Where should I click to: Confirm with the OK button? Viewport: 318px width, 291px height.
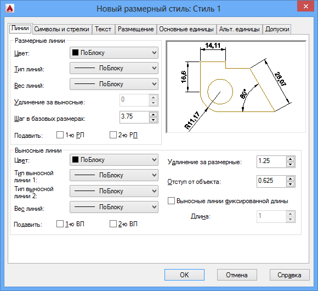coord(184,275)
